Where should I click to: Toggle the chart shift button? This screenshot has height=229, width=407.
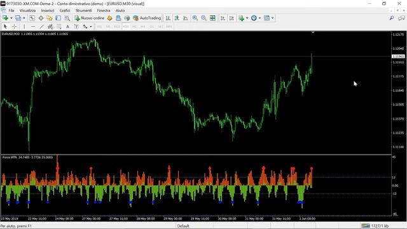(x=231, y=18)
